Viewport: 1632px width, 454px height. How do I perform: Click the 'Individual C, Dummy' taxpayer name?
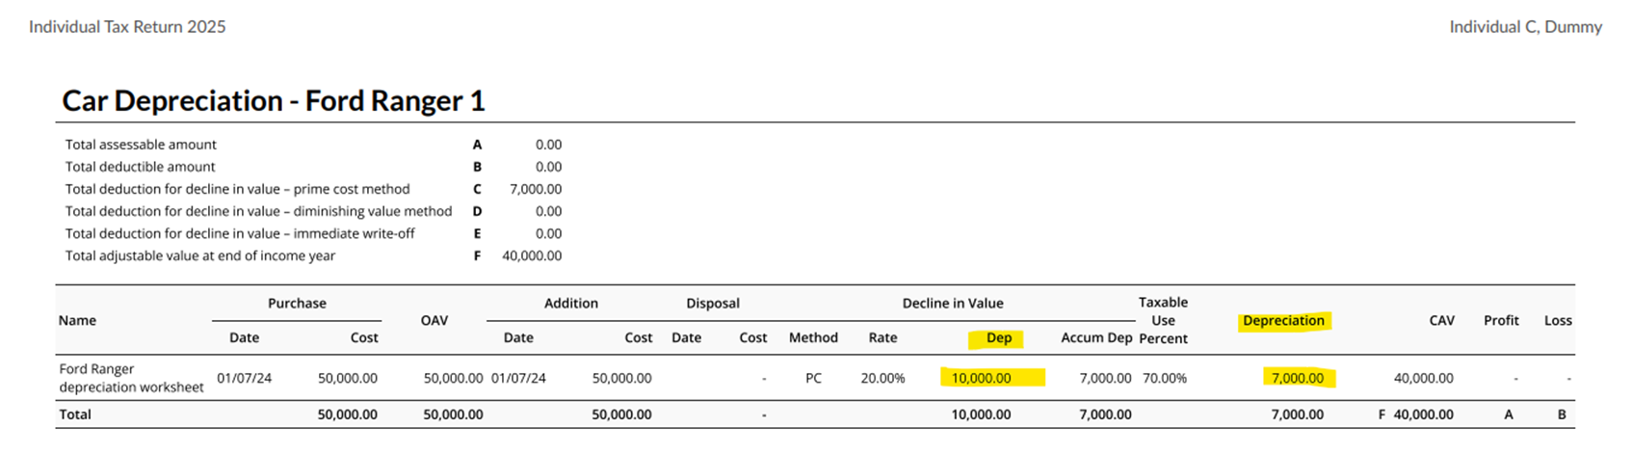pos(1525,27)
